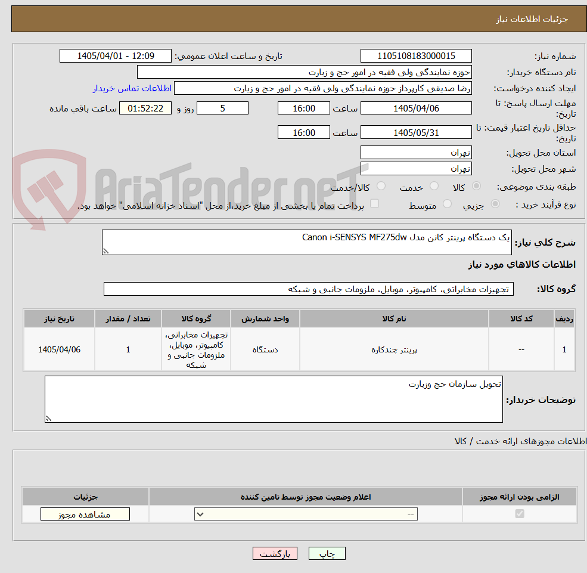
Task: Select the جزیی purchase type radio
Action: [495, 204]
